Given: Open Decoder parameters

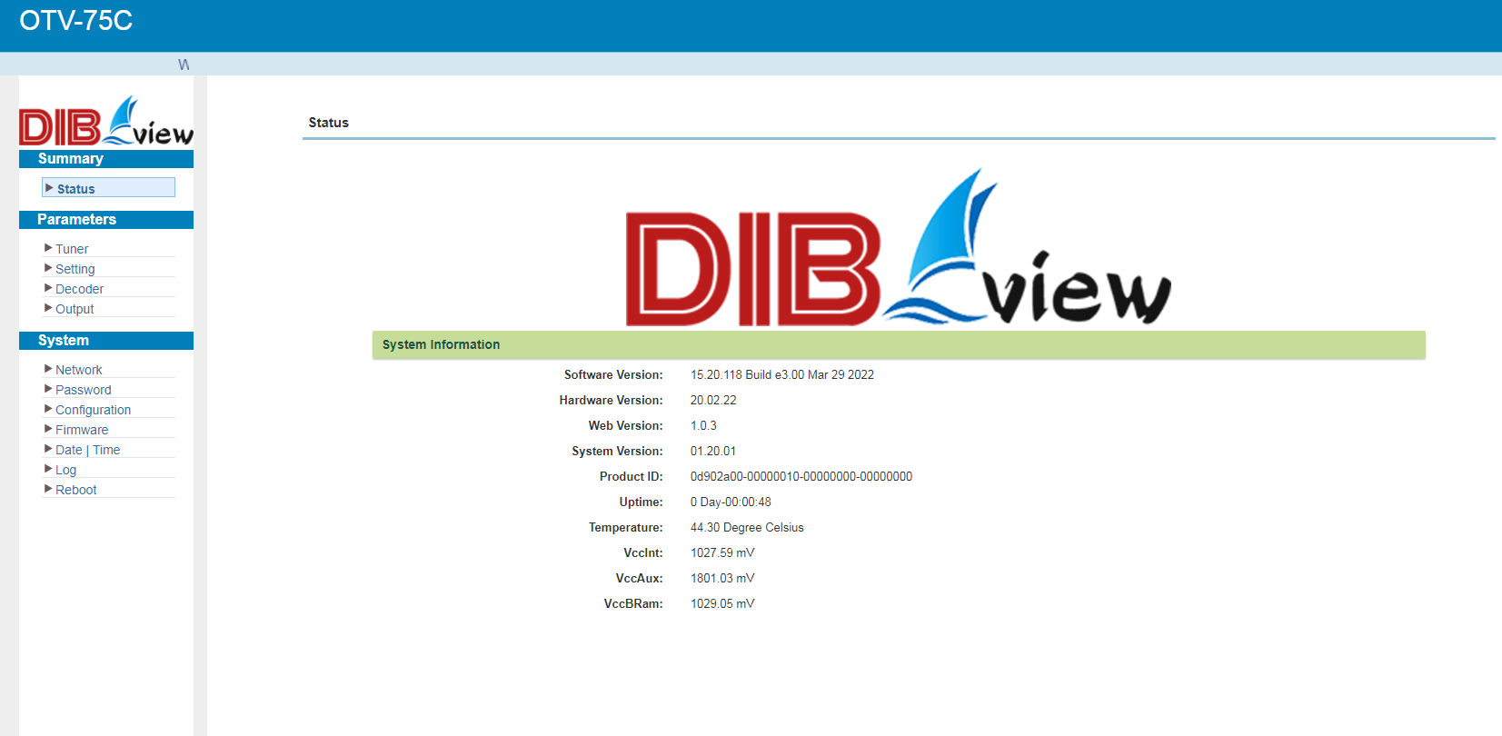Looking at the screenshot, I should (80, 289).
